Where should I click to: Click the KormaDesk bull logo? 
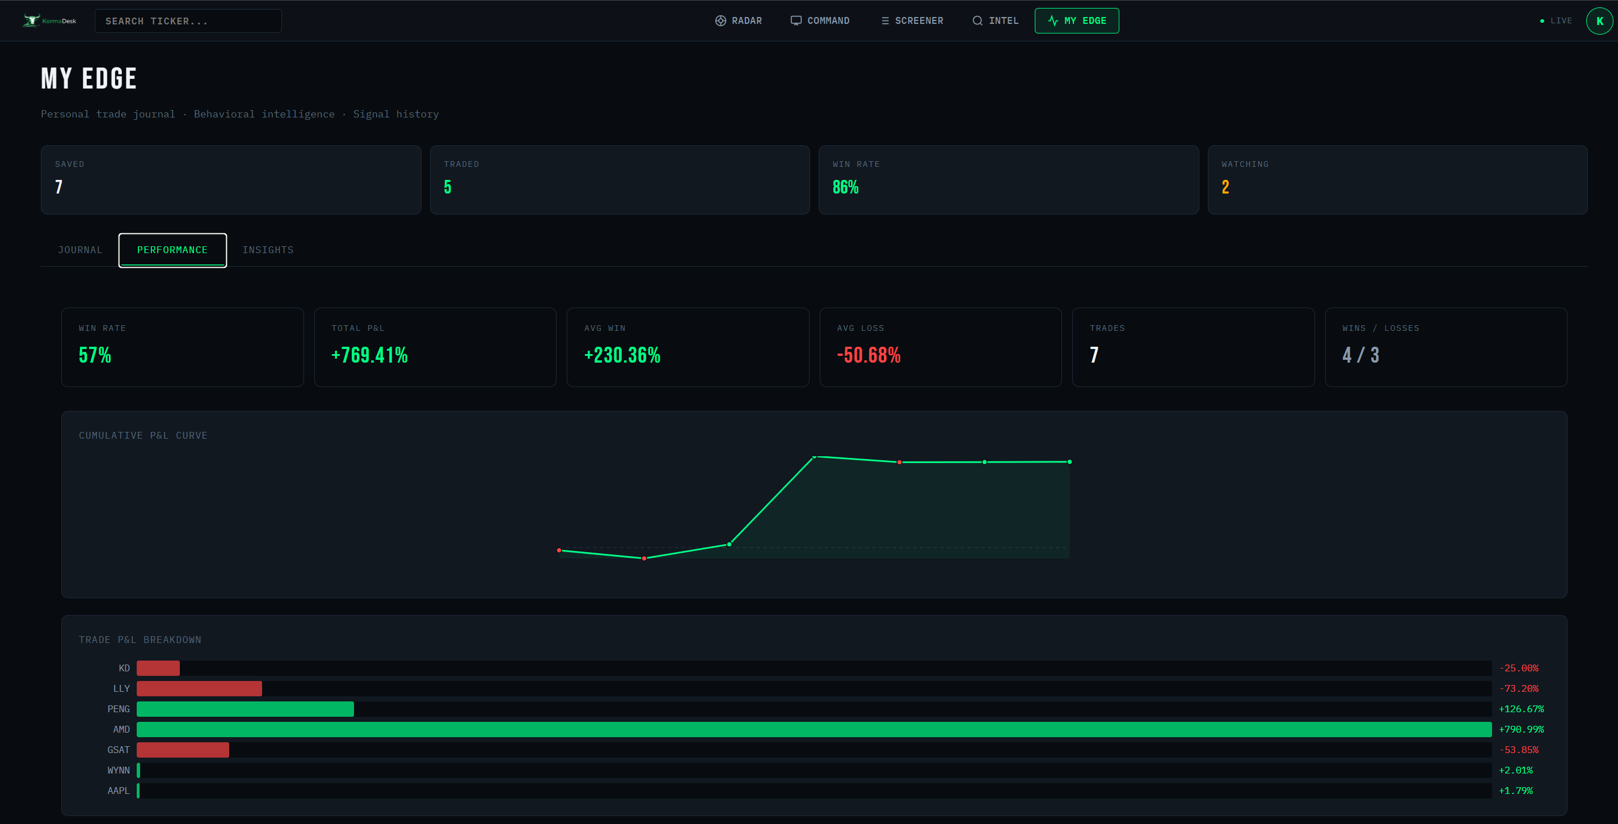coord(31,21)
